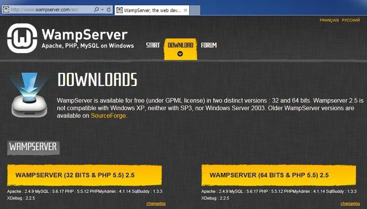Click the WampServer title text
367x209 pixels.
pos(84,35)
